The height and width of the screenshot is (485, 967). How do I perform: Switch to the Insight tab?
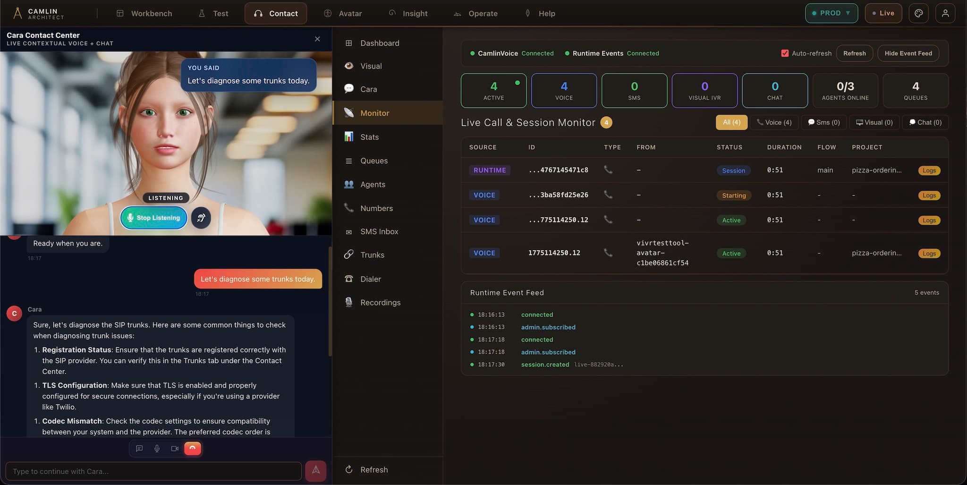pyautogui.click(x=408, y=13)
